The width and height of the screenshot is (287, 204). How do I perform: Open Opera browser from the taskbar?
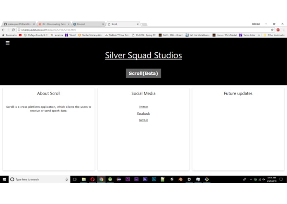(x=93, y=180)
